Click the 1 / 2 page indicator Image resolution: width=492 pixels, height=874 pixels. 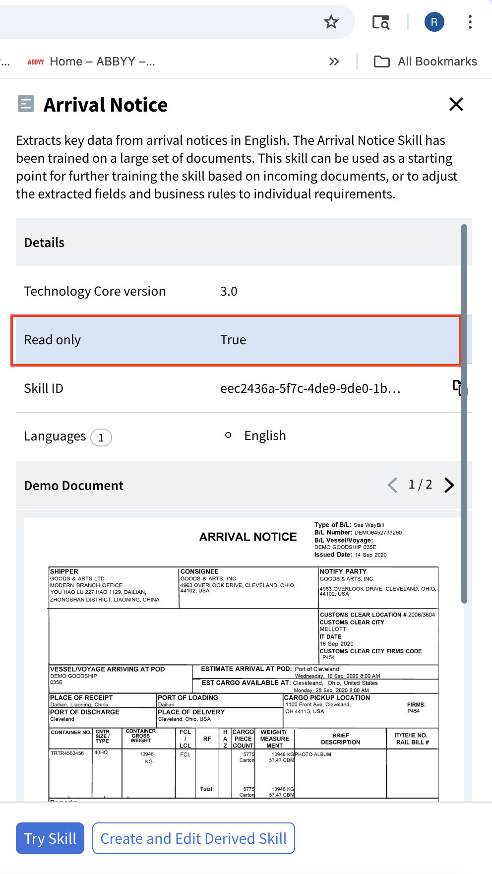[420, 485]
